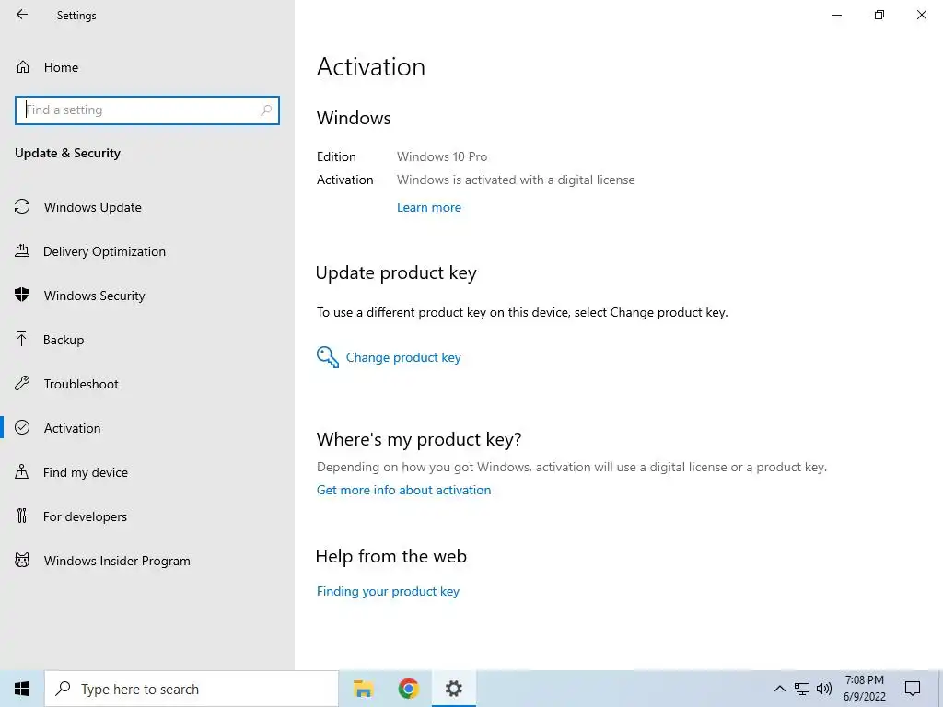The image size is (943, 707).
Task: Focus the Find a setting search box
Action: click(147, 110)
